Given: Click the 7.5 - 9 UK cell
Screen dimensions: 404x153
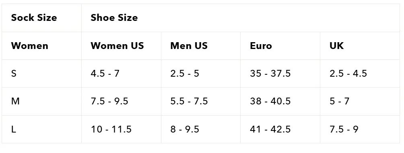Looking at the screenshot, I should [360, 129].
